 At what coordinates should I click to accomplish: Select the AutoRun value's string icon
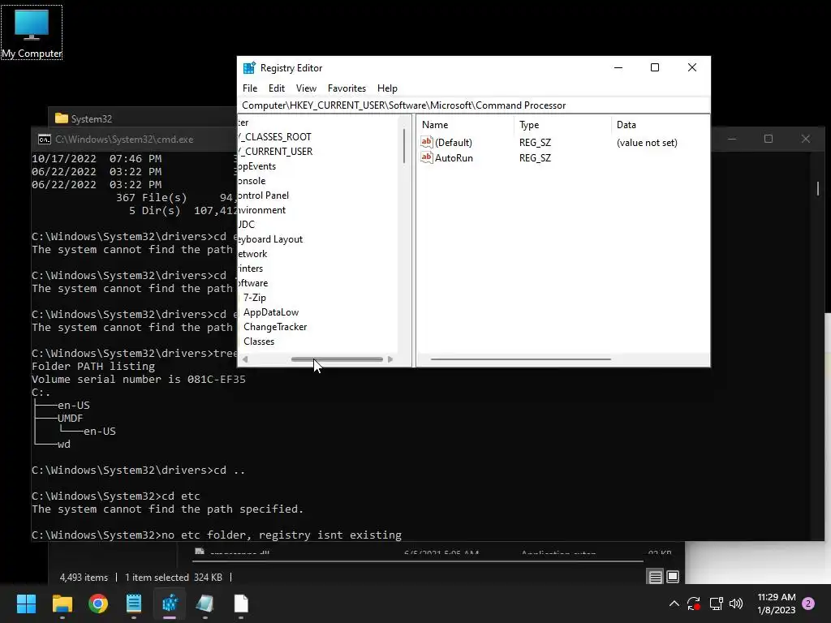(x=427, y=157)
